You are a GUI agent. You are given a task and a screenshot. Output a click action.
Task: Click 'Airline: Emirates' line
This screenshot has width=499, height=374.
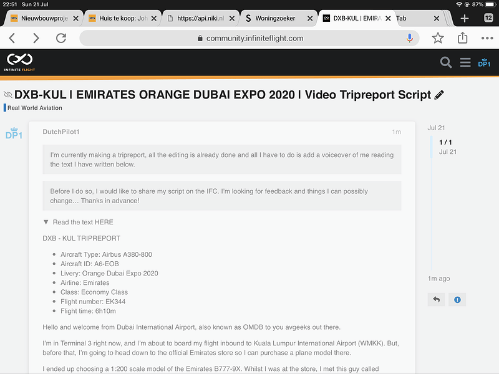point(85,283)
